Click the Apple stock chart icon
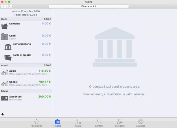The image size is (177, 128). (x=4, y=72)
